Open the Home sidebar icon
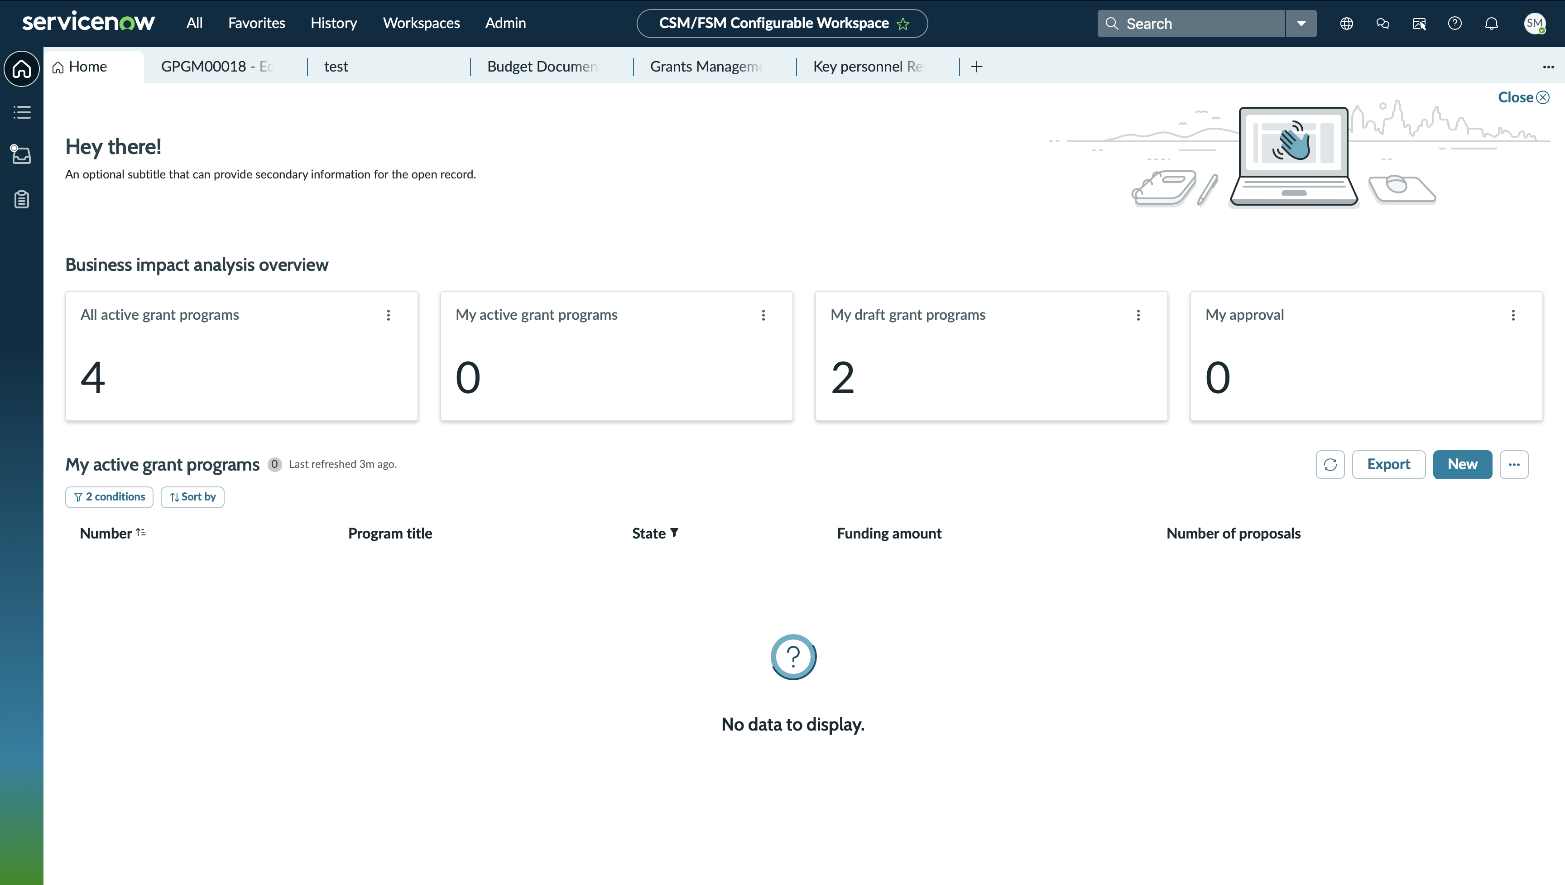The height and width of the screenshot is (885, 1565). [x=22, y=69]
